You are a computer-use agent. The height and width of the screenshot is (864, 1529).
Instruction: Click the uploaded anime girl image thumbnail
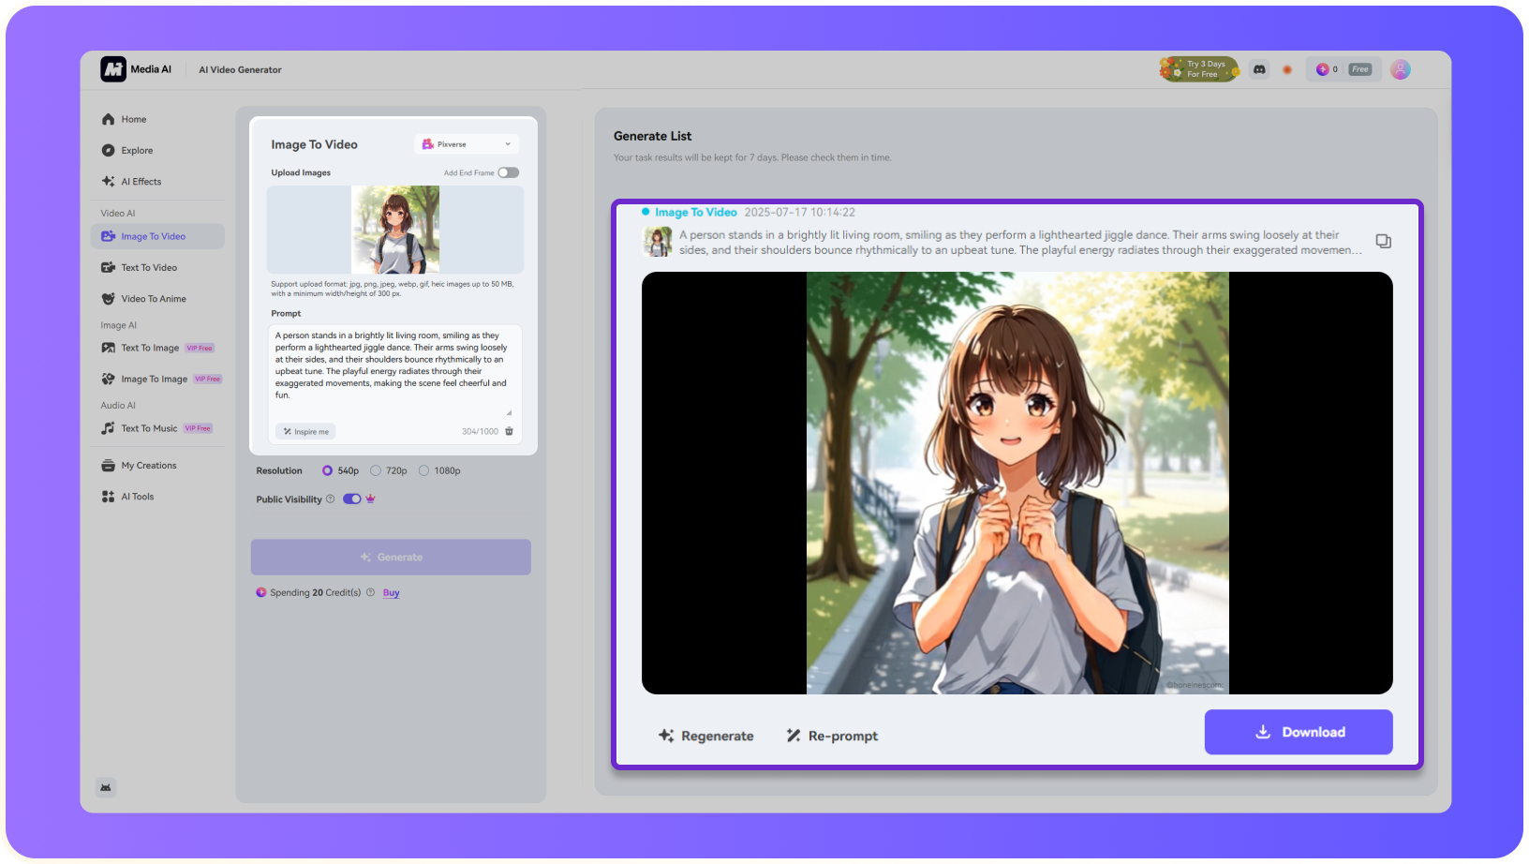point(395,230)
